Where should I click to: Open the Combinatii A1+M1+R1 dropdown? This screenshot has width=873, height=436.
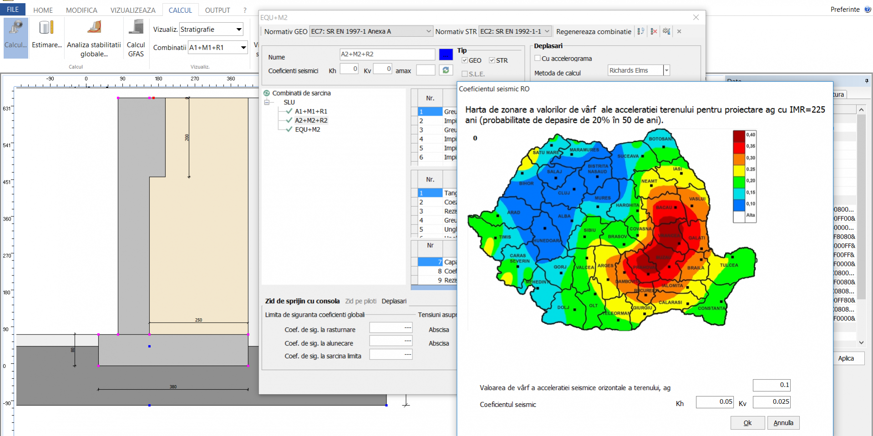pyautogui.click(x=244, y=47)
